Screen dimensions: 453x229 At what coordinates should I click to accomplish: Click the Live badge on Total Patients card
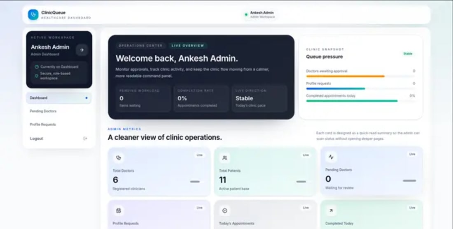306,155
